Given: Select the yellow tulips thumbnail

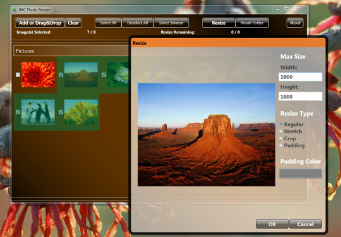Looking at the screenshot, I should tap(81, 112).
